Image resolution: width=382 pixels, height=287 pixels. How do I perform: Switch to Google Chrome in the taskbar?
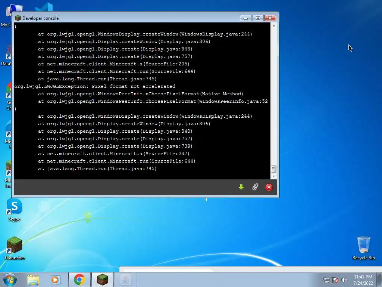pos(79,280)
